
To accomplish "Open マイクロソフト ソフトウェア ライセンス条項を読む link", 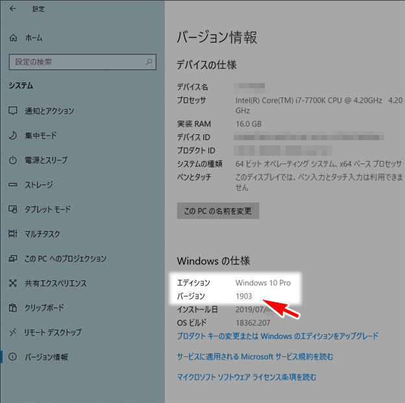I will 247,377.
